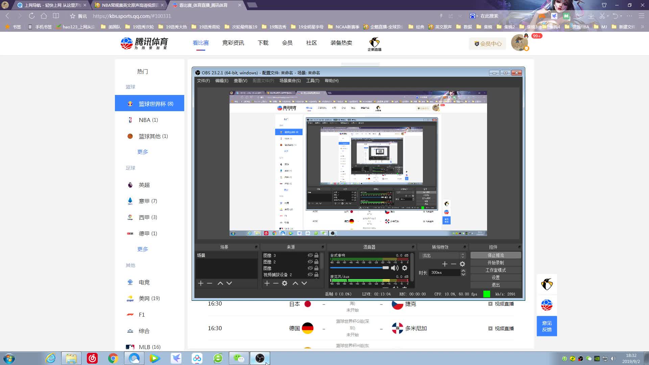Click 停止推流 button

pos(496,255)
